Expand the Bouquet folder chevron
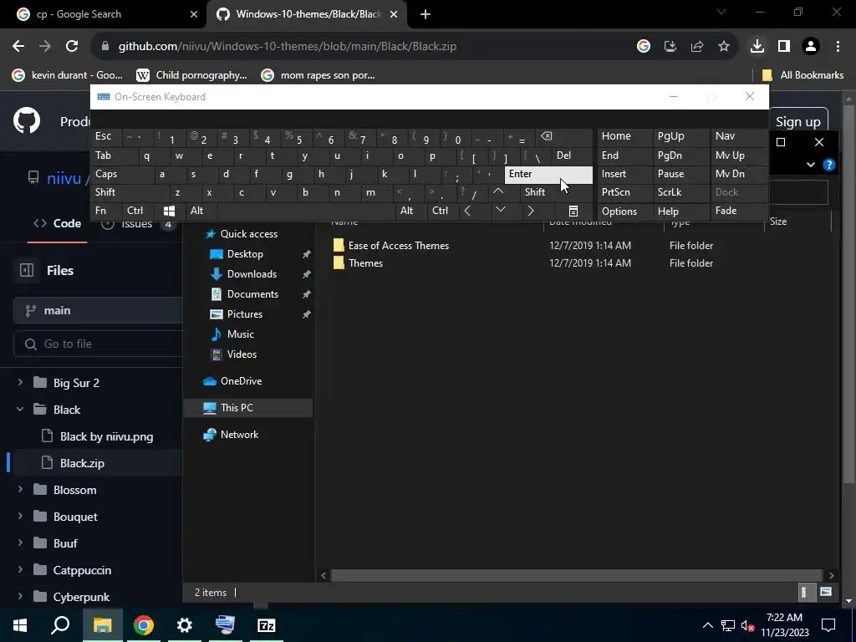 20,516
